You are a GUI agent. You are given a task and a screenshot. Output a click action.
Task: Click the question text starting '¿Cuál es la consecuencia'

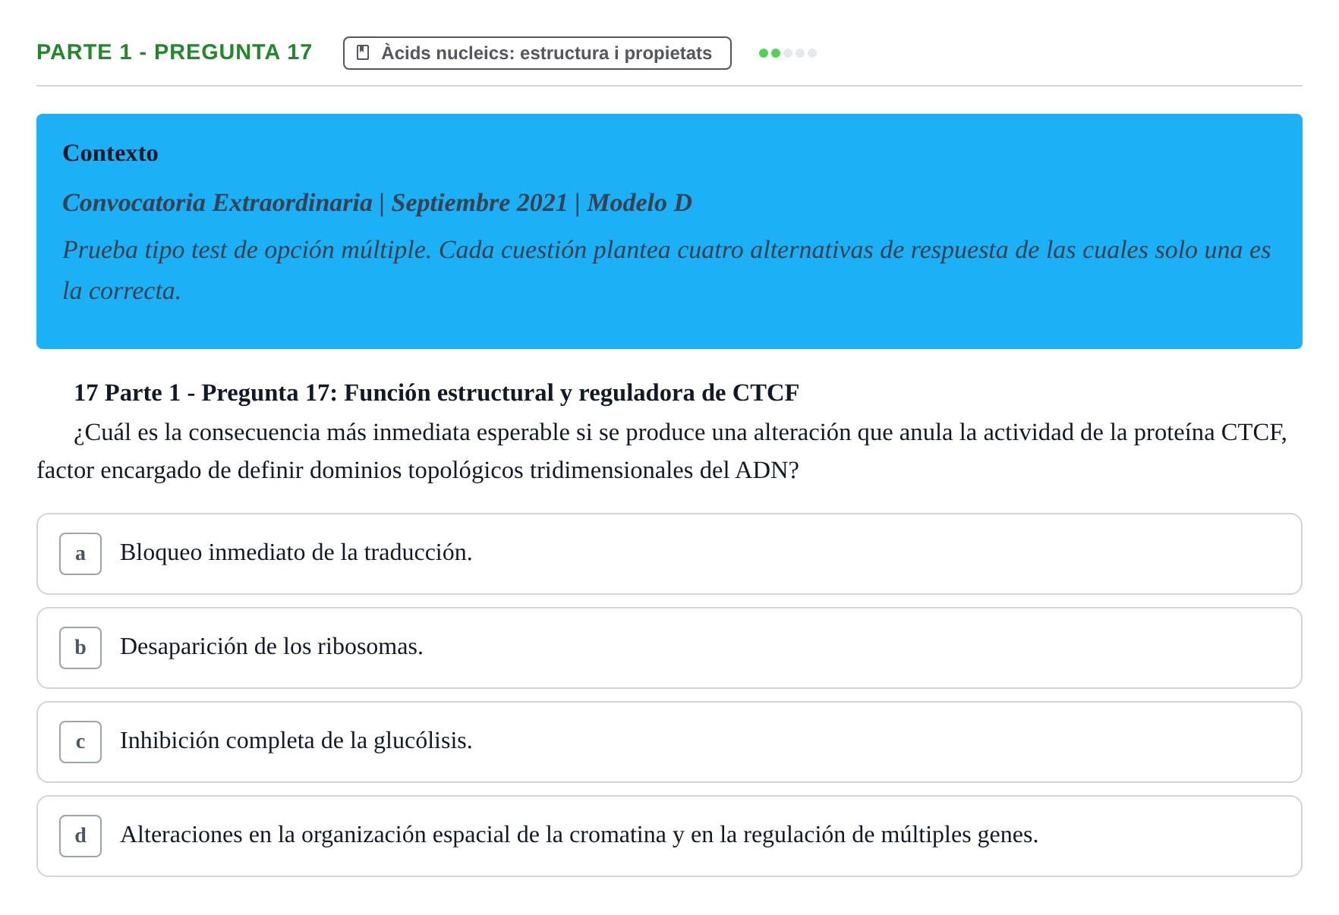pos(662,451)
